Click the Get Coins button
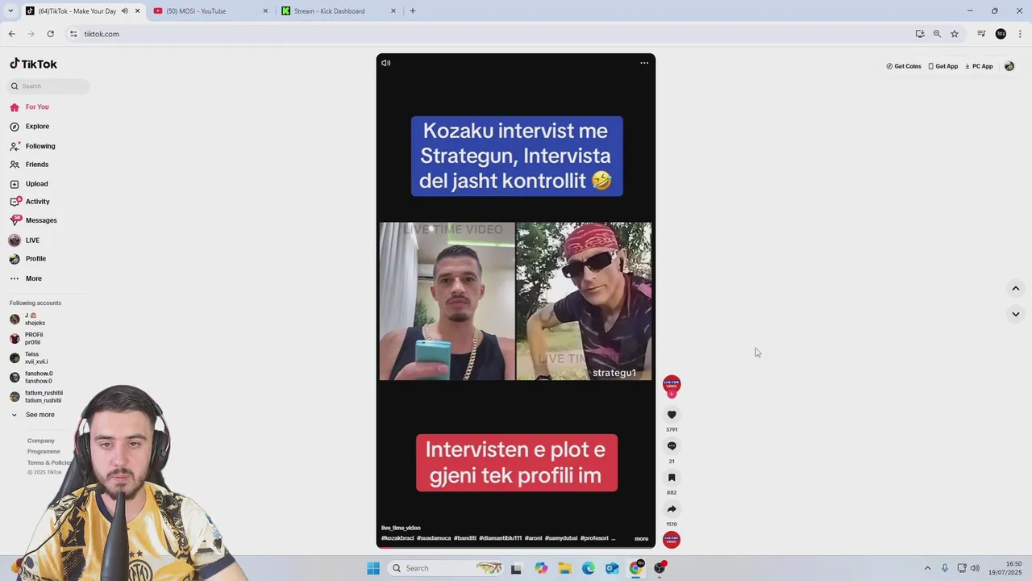 904,66
